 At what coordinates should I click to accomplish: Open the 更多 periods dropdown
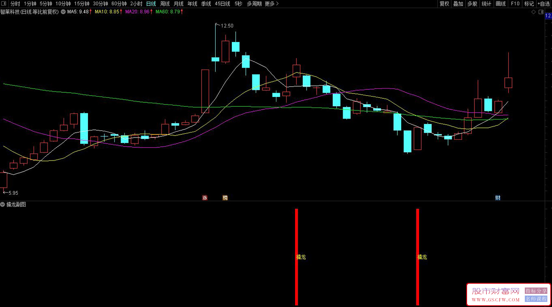pos(272,4)
